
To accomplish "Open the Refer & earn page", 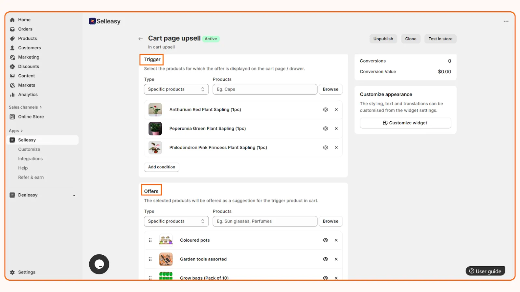I will tap(31, 177).
